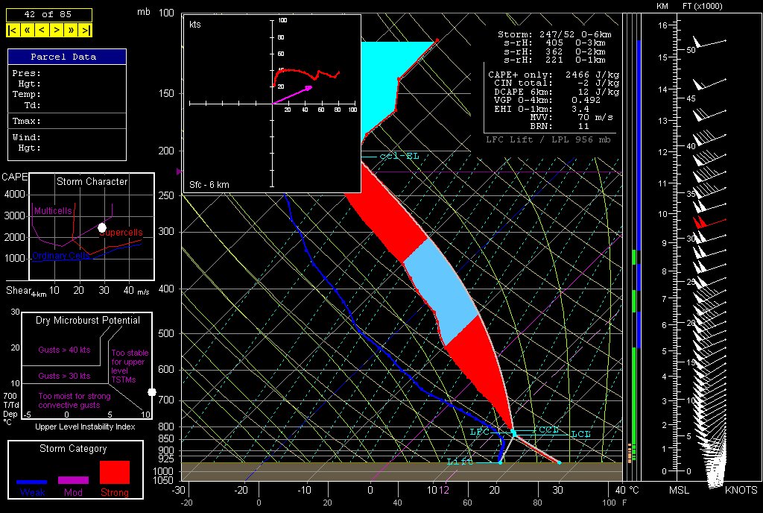Viewport: 763px width, 513px height.
Task: Click the '42 of 85' sounding counter
Action: tap(49, 14)
